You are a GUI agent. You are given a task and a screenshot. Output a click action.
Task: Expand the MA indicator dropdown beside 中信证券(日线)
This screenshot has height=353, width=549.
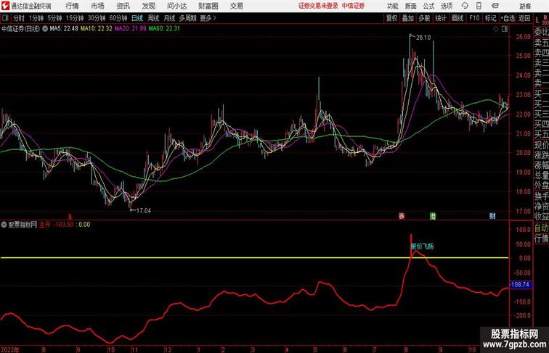coord(45,29)
